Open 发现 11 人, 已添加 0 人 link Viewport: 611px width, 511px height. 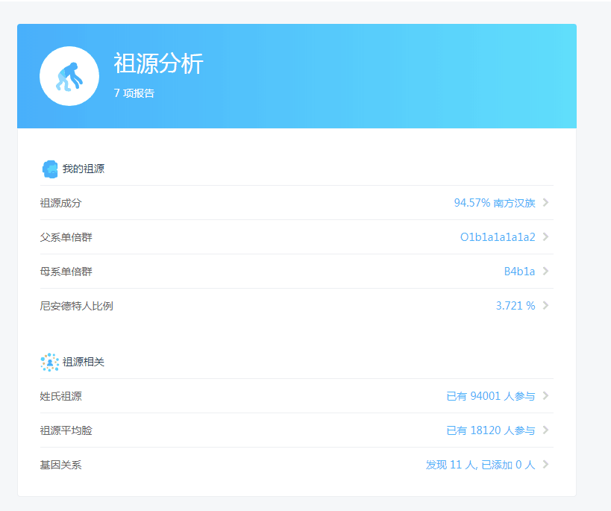pos(480,465)
